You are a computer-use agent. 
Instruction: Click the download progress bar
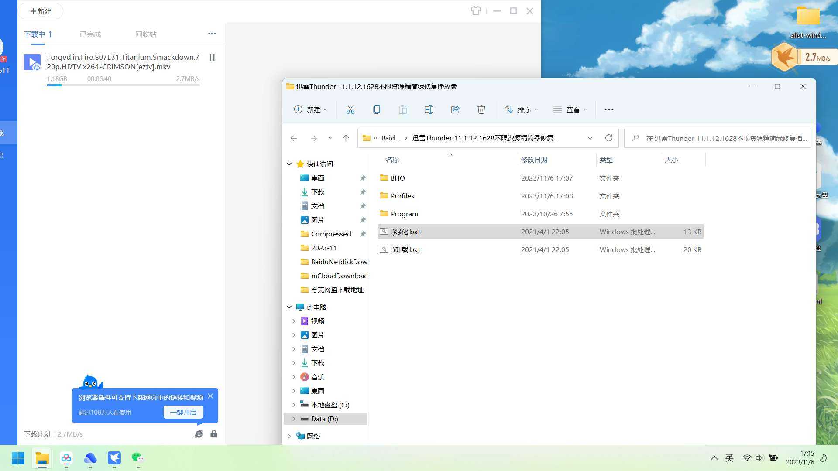(123, 85)
